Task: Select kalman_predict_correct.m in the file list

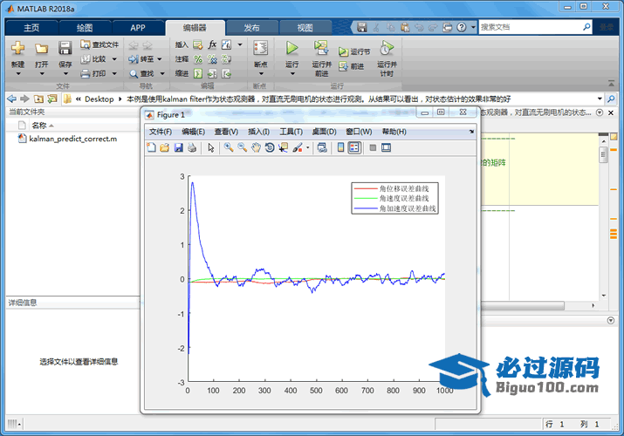Action: (72, 139)
